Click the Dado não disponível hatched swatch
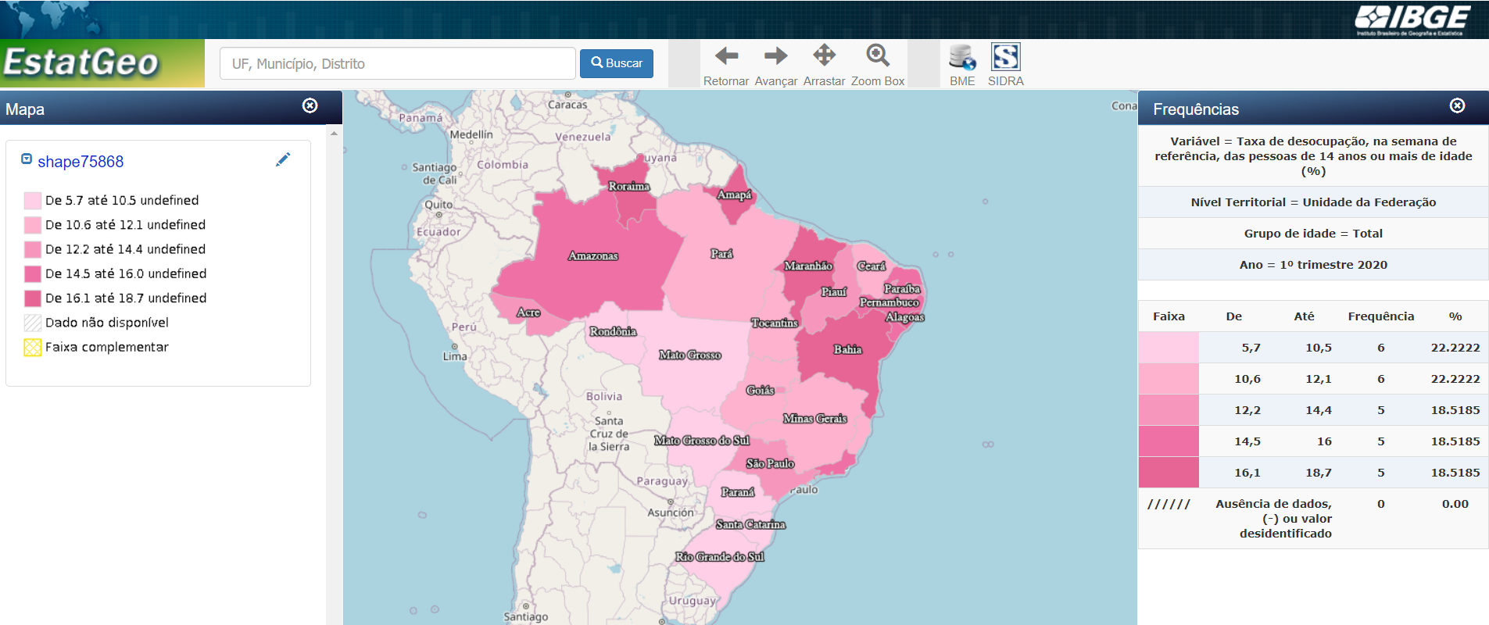This screenshot has width=1489, height=625. [x=32, y=323]
